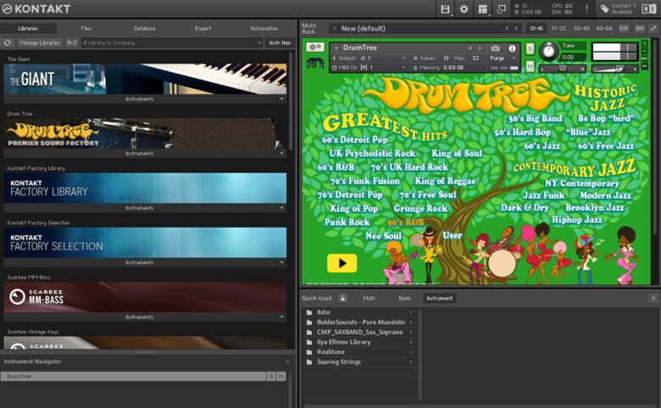
Task: Click the update tag icon
Action: (604, 8)
